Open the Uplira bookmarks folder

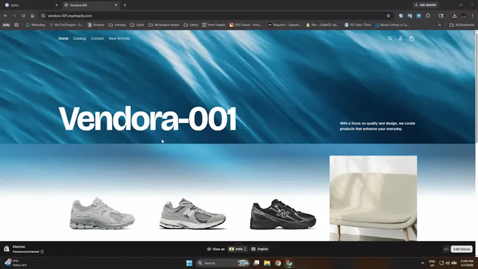click(137, 25)
